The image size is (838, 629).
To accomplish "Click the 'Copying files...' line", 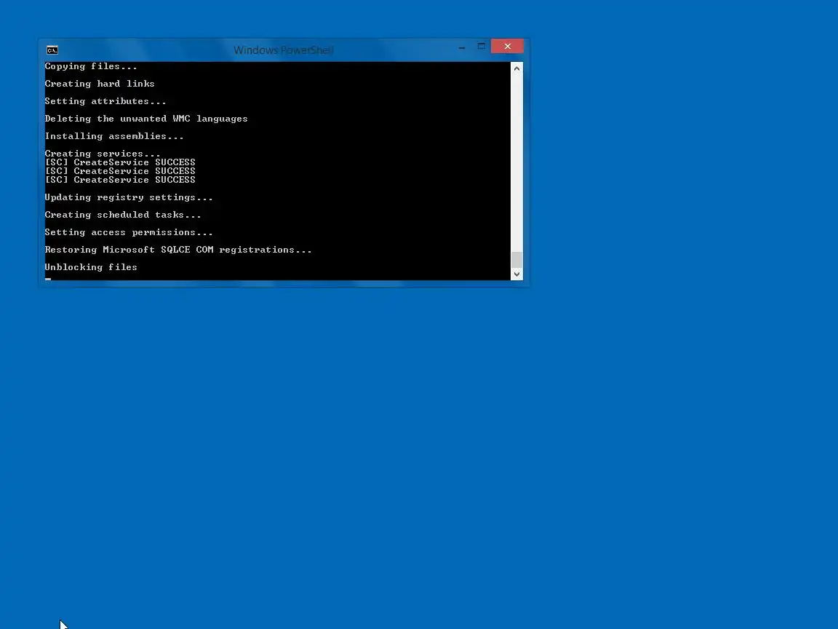I will point(91,66).
